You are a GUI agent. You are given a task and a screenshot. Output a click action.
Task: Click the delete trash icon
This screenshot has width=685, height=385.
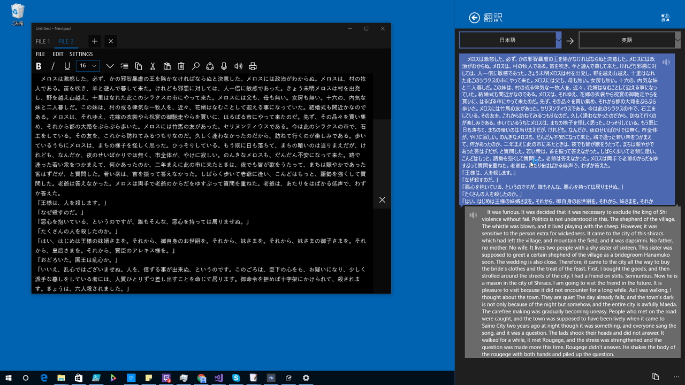click(x=181, y=66)
